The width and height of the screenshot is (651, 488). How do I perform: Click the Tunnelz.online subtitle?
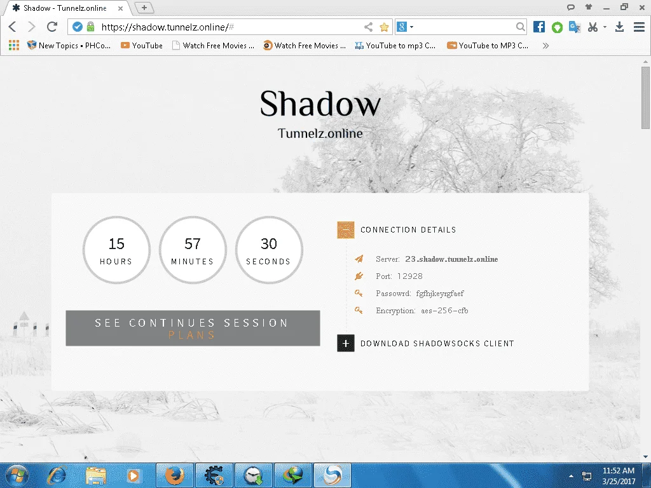pos(320,133)
